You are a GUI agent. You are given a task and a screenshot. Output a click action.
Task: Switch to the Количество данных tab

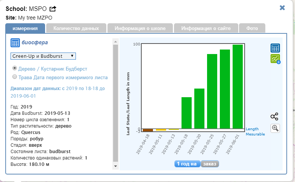[x=76, y=28]
